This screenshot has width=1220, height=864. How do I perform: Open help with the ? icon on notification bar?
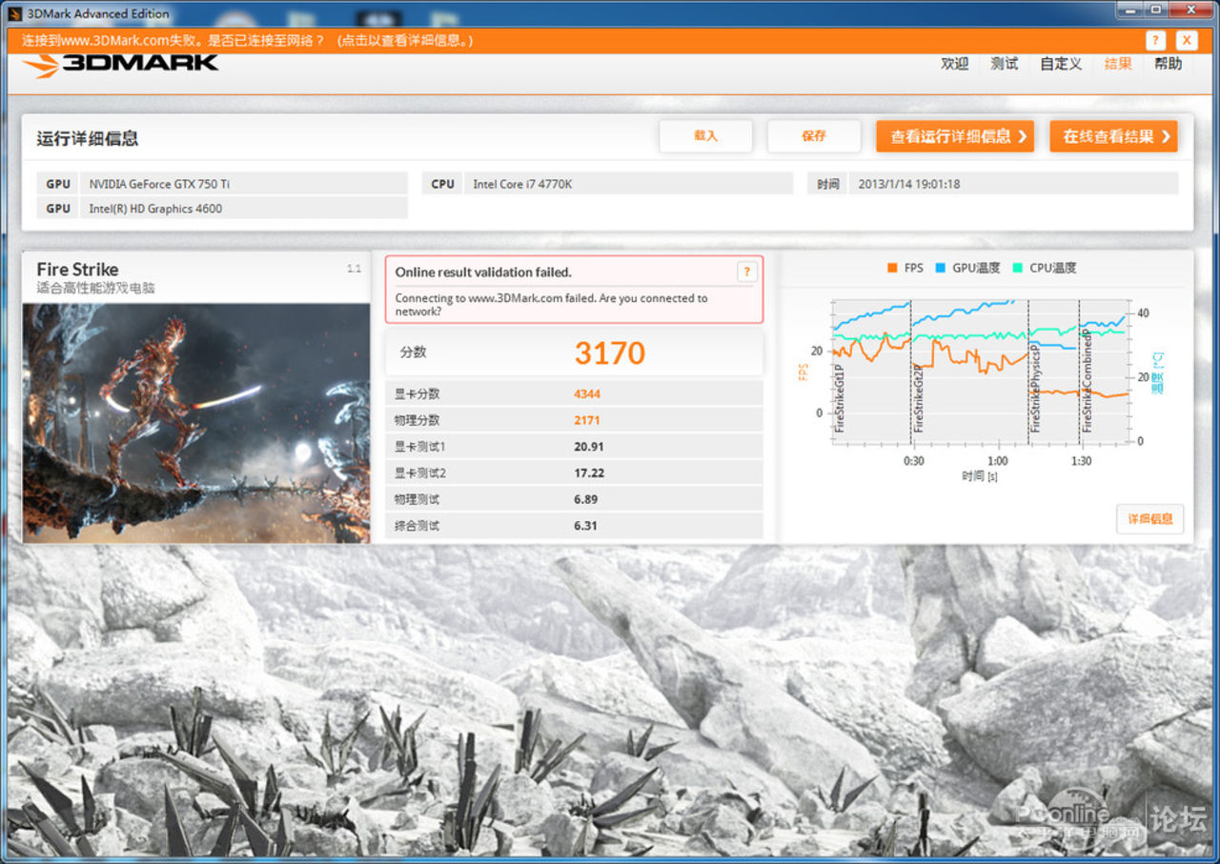click(1155, 40)
